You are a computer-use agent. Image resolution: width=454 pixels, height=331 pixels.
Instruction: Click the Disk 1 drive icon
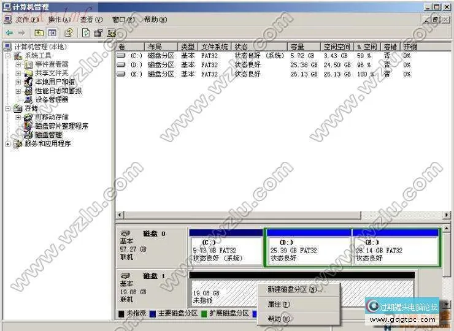tap(125, 276)
